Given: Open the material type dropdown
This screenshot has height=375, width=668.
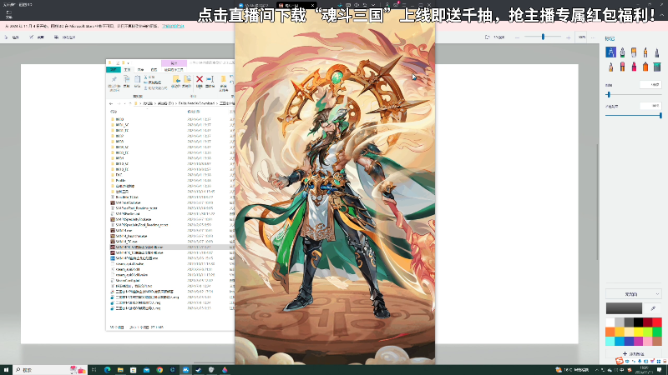Looking at the screenshot, I should pos(634,294).
